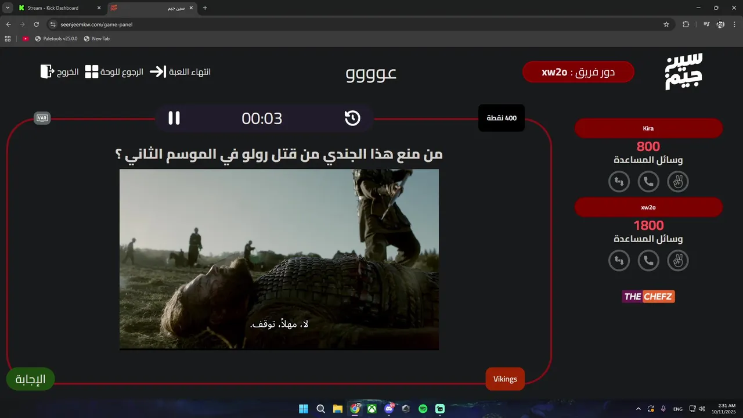This screenshot has width=743, height=418.
Task: Select the سين جيم browser tab
Action: 153,8
